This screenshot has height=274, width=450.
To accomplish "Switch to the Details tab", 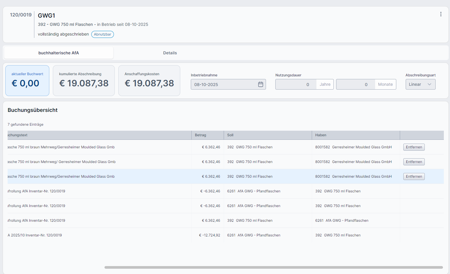I will click(x=170, y=53).
